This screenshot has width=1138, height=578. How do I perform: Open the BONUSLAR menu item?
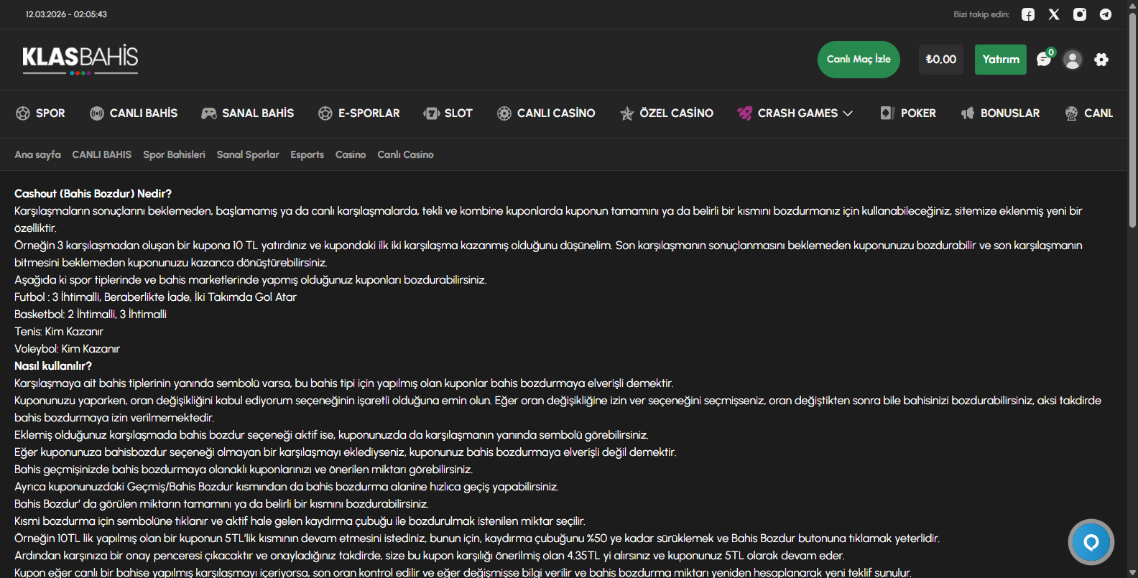1001,113
